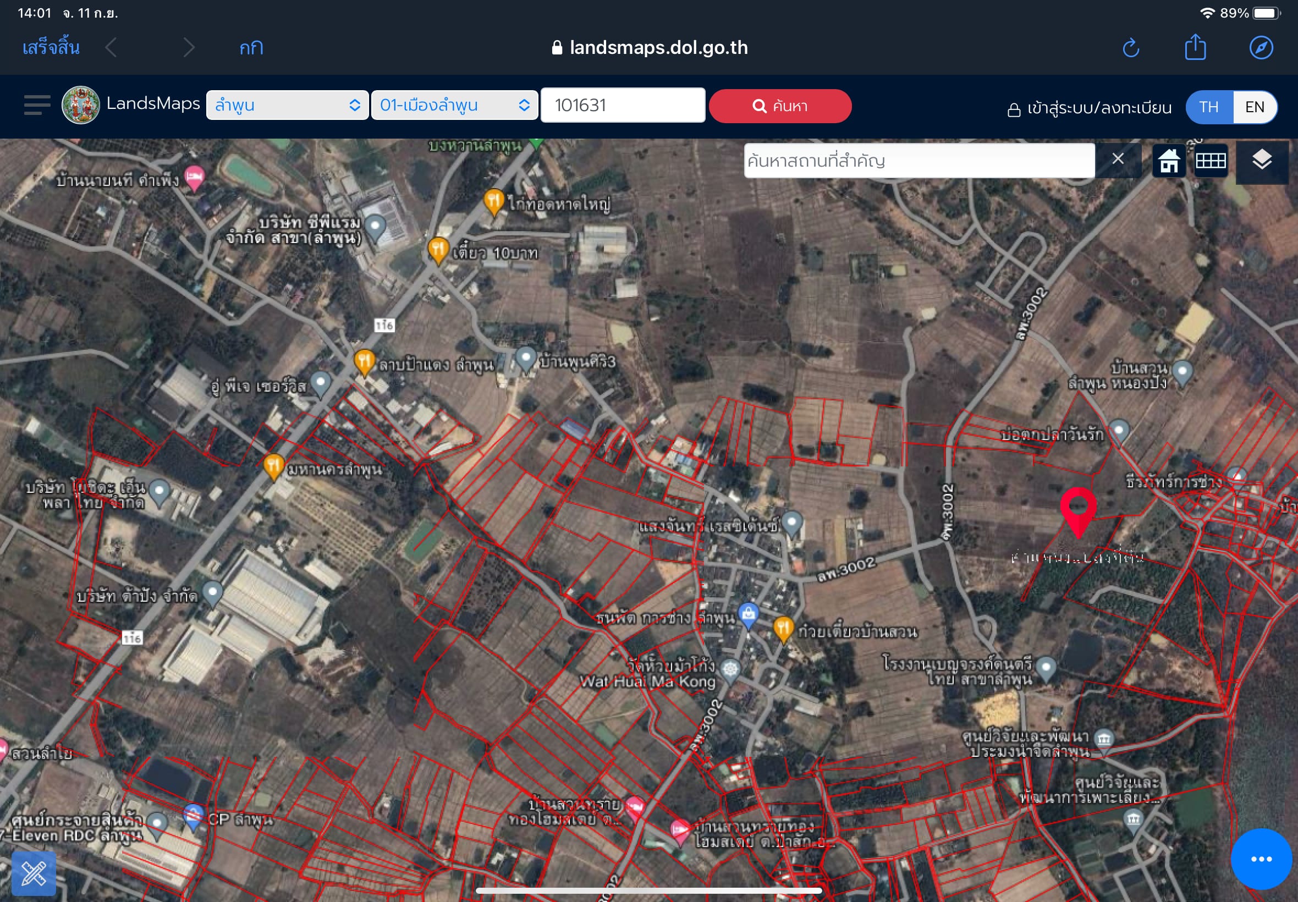Tap the ศูนย์วิจัยและพัฒนาประมงน้ำจืด museum marker

click(x=1104, y=740)
